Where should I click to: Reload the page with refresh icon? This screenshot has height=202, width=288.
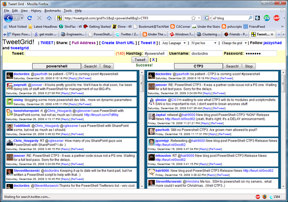point(30,18)
